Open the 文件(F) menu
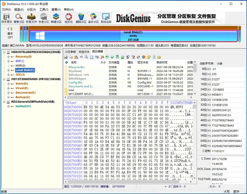This screenshot has width=247, height=194. [x=7, y=10]
